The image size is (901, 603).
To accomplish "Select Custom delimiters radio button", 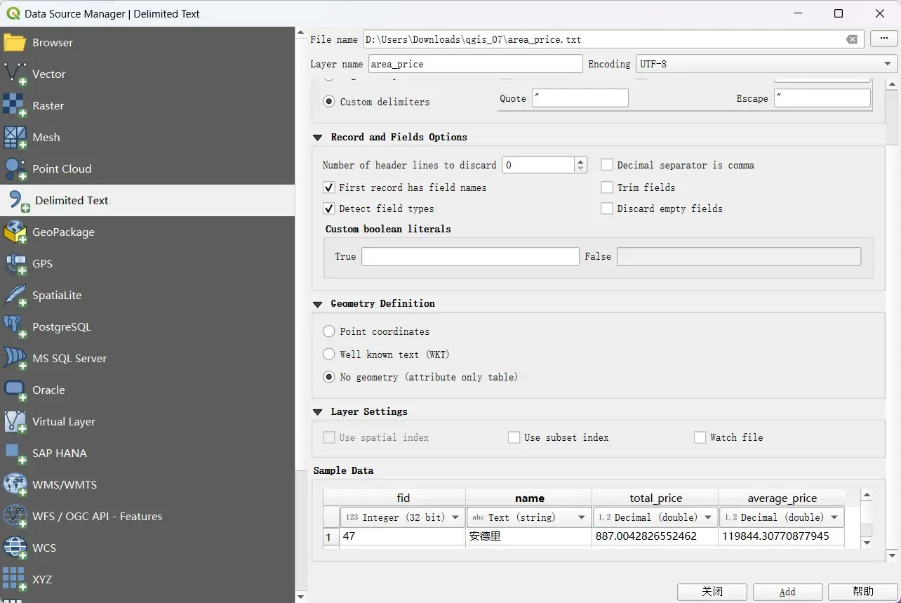I will pos(328,101).
